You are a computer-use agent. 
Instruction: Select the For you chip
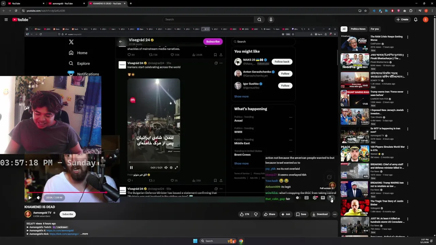[x=375, y=29]
